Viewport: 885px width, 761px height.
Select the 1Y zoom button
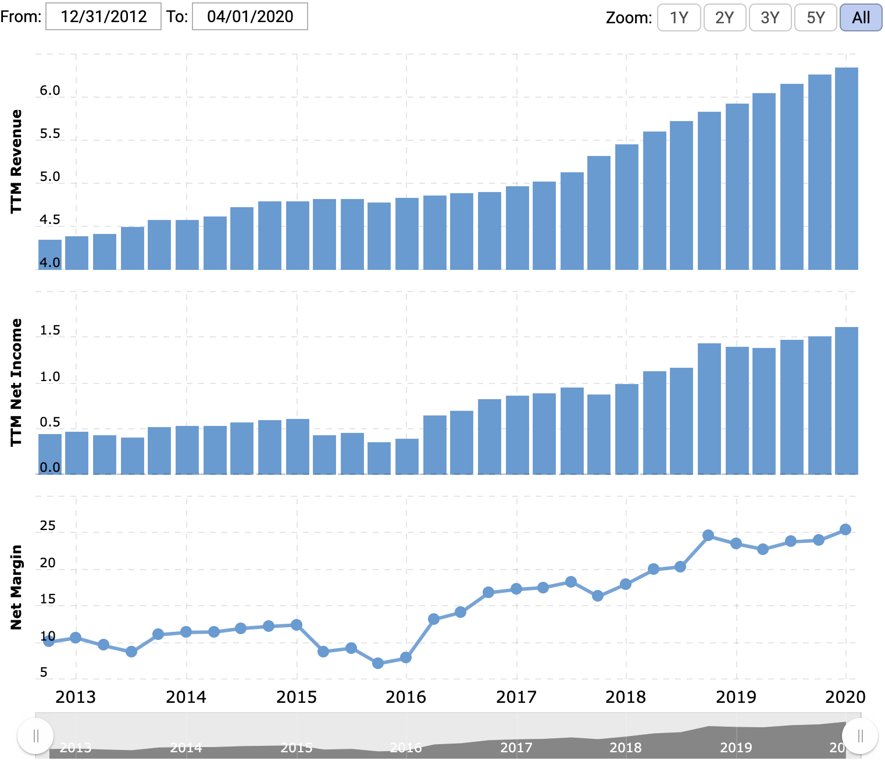pyautogui.click(x=679, y=17)
